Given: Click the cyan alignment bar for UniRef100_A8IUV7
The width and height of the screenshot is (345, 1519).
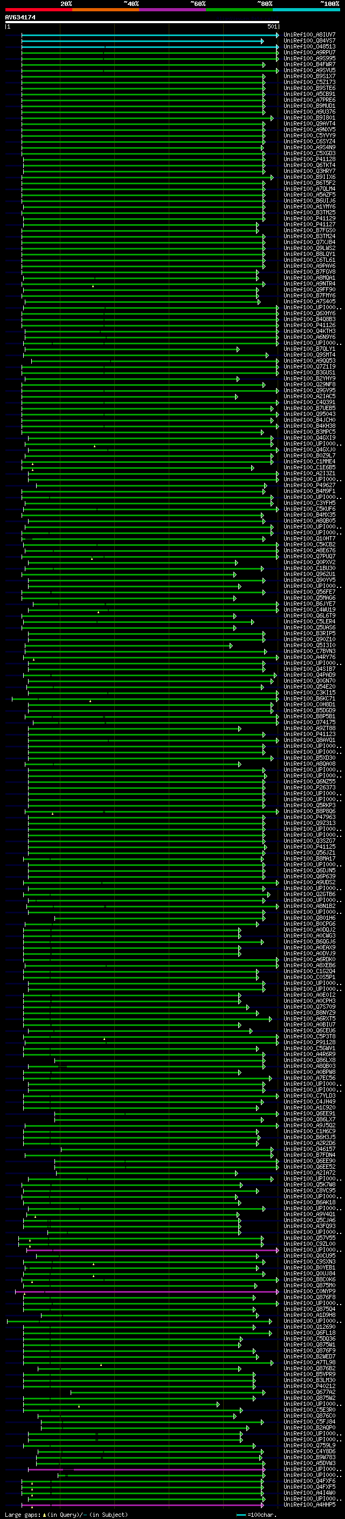Looking at the screenshot, I should pos(150,35).
